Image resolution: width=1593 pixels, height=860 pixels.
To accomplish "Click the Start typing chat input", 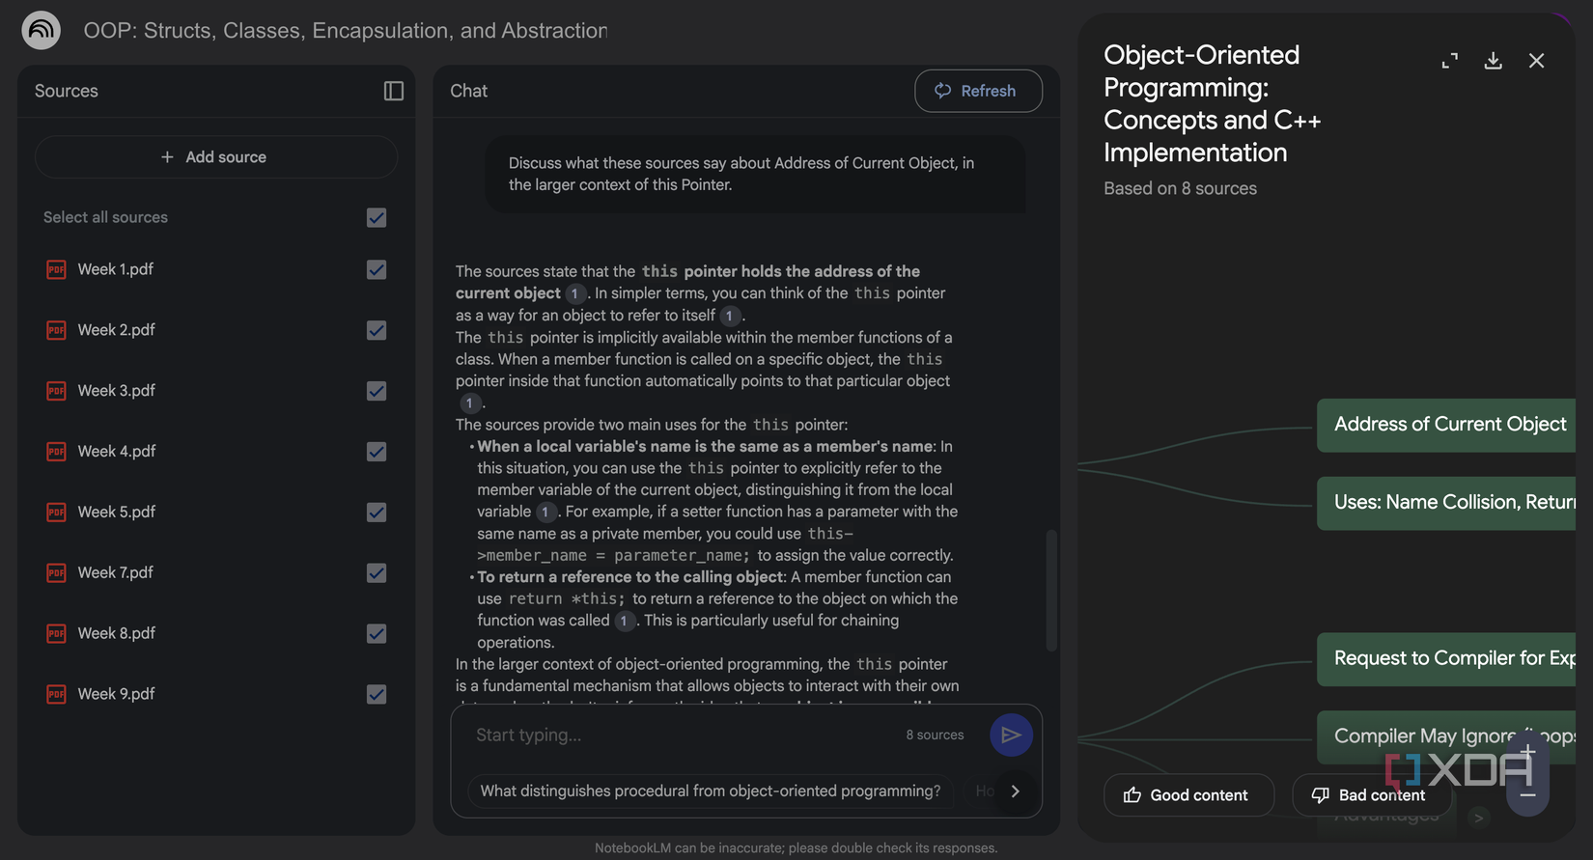I will tap(681, 735).
